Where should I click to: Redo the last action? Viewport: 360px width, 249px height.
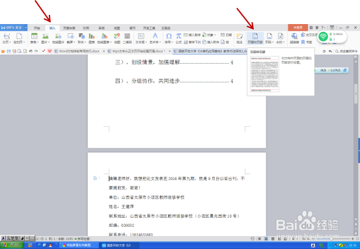tap(36, 51)
